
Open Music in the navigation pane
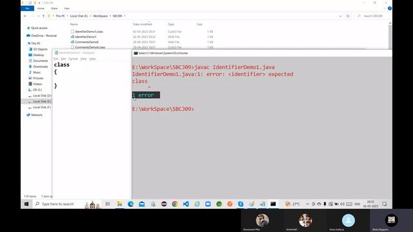37,72
